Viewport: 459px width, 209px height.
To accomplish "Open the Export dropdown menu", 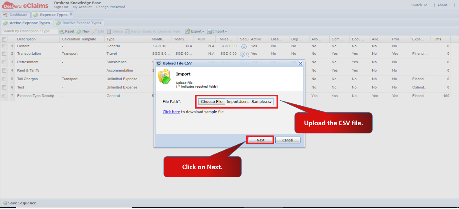I will pos(195,31).
